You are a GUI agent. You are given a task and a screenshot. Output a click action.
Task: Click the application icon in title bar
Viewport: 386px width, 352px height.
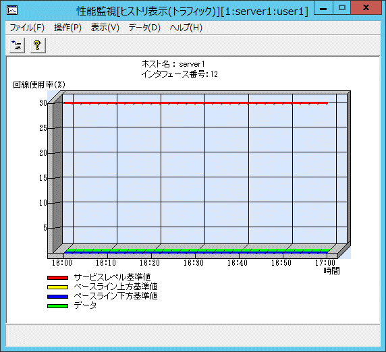tap(12, 10)
